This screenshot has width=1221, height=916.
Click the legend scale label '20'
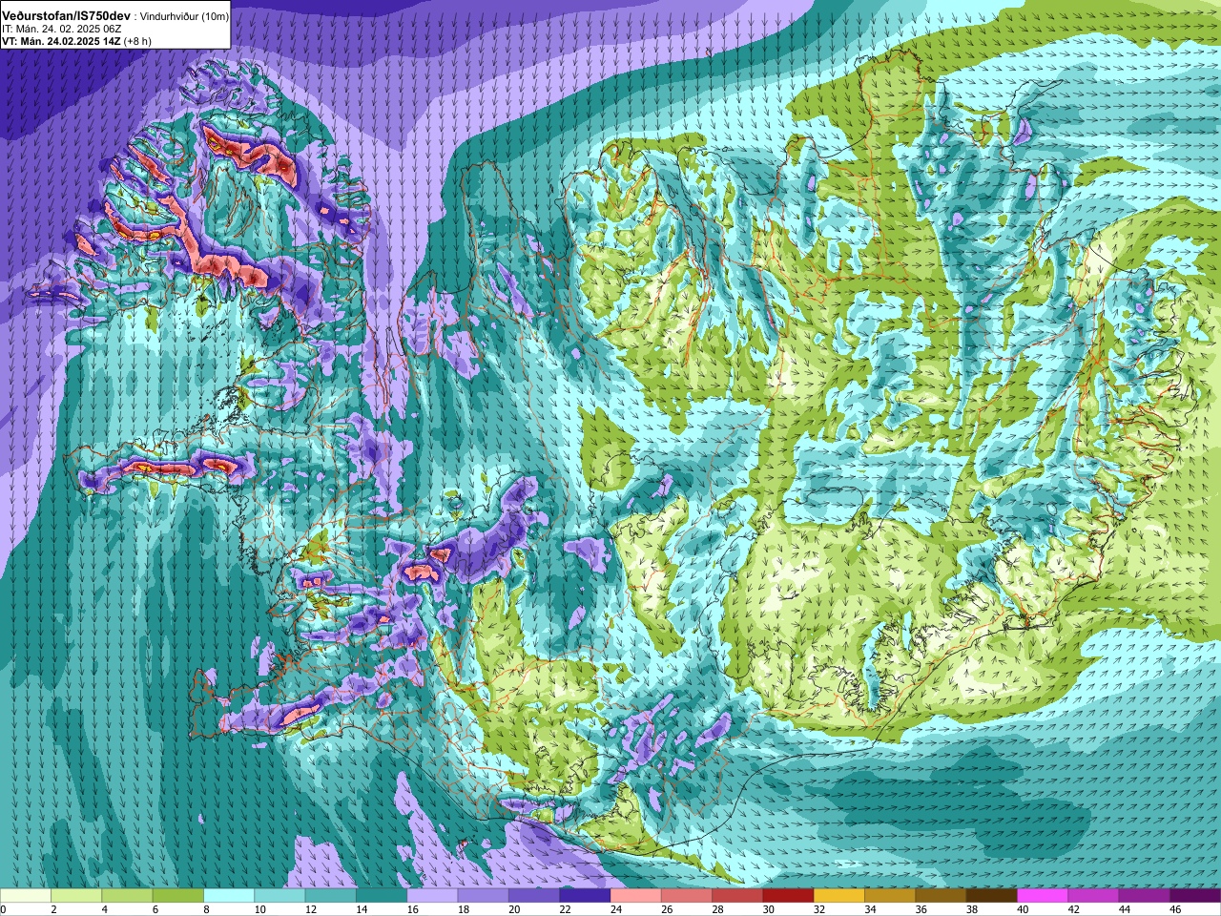(x=513, y=910)
